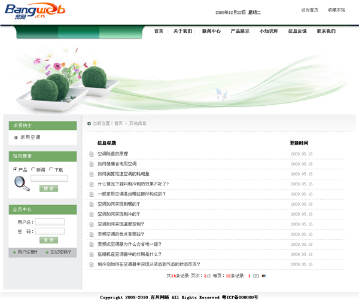The height and width of the screenshot is (302, 359).
Task: Go to 产品展示 in navigation bar
Action: 240,31
